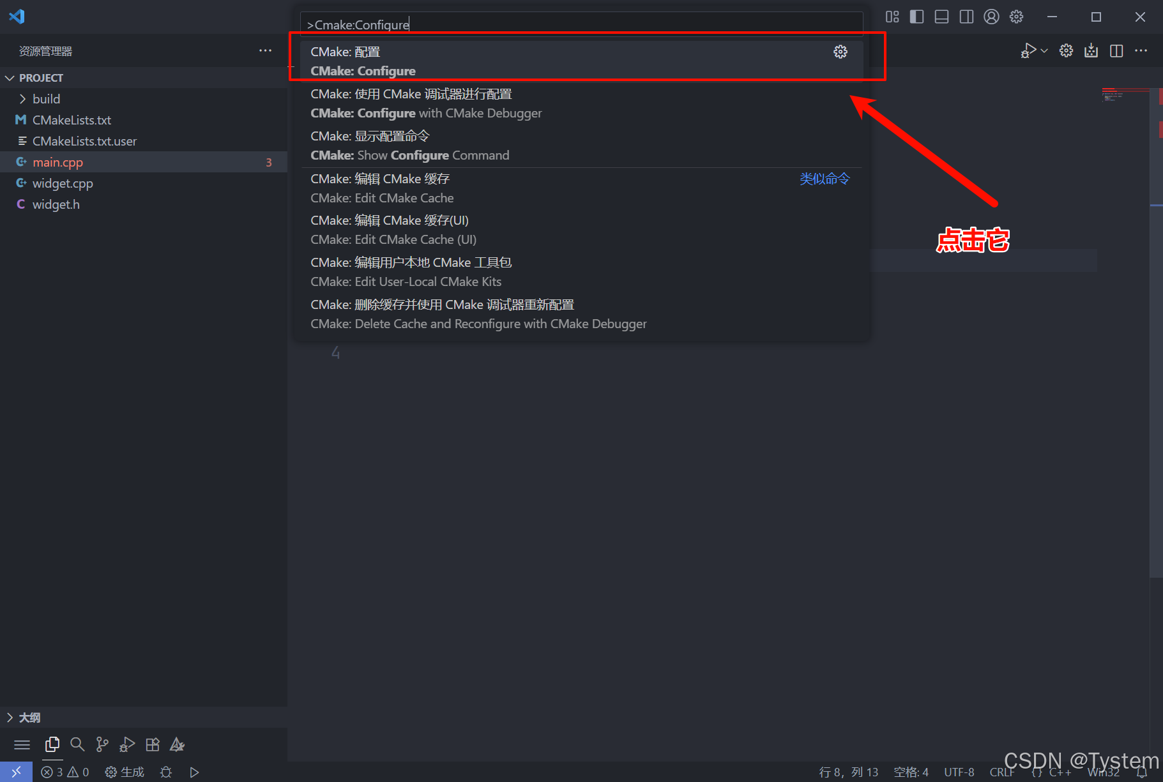
Task: Open CMakeLists.txt file
Action: coord(144,120)
